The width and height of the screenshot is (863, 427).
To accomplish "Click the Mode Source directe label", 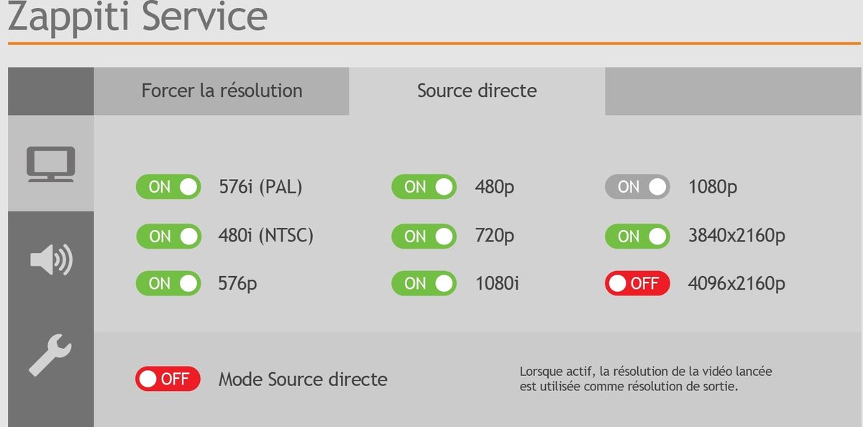I will [303, 380].
